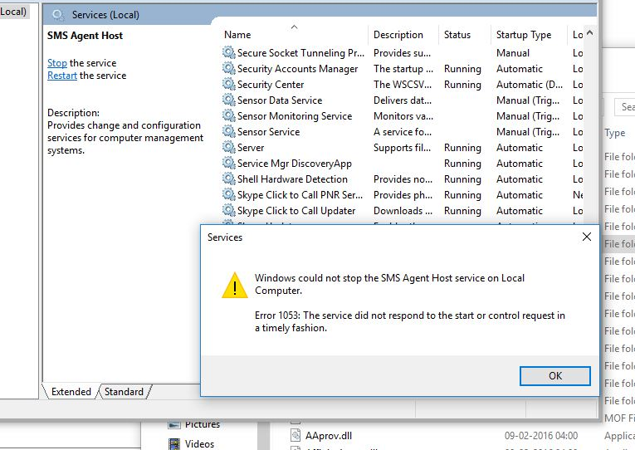635x450 pixels.
Task: Sort services by Status column header
Action: pyautogui.click(x=457, y=35)
